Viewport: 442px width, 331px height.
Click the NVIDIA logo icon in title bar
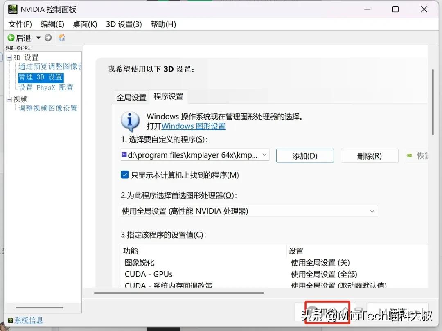pyautogui.click(x=13, y=9)
